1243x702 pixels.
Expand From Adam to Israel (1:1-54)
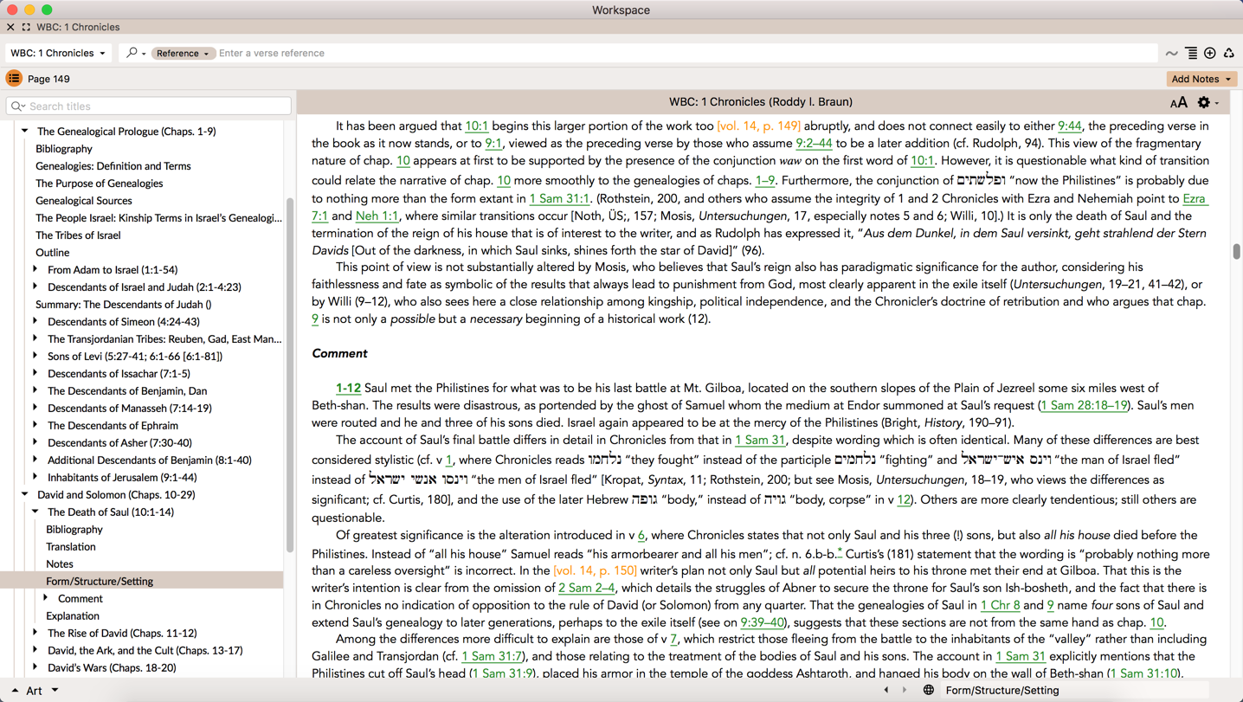click(x=35, y=269)
